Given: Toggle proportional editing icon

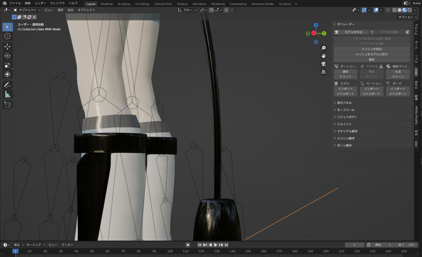Looking at the screenshot, I should click(x=226, y=10).
